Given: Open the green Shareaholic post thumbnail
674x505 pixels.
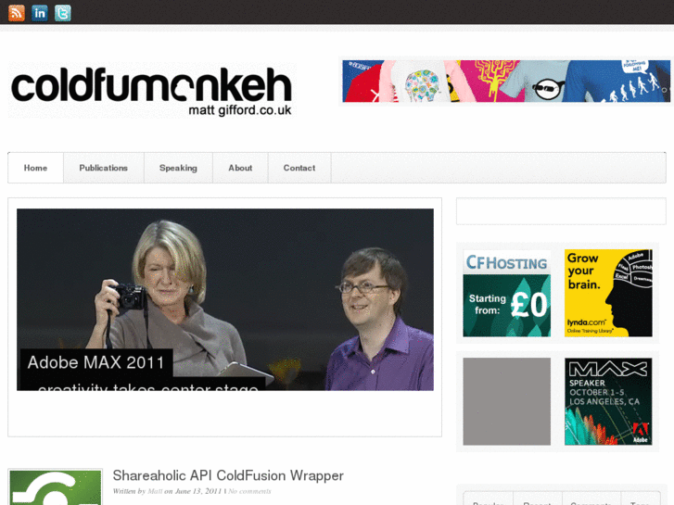Looking at the screenshot, I should click(56, 487).
